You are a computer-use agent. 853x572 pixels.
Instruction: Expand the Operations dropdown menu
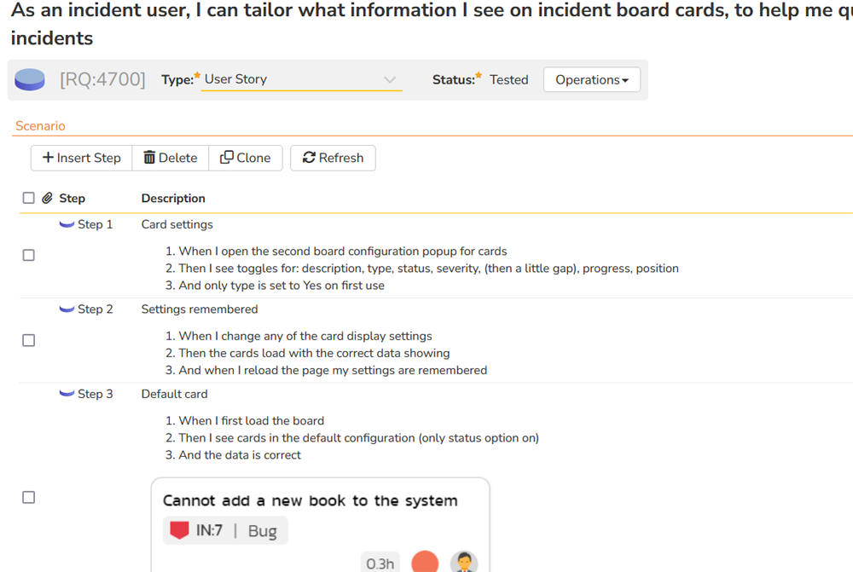click(x=591, y=79)
